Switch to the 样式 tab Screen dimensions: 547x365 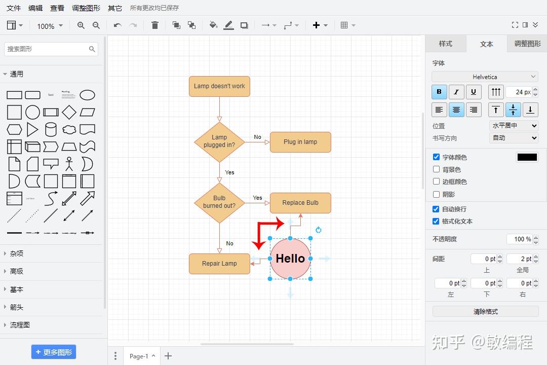(x=446, y=44)
